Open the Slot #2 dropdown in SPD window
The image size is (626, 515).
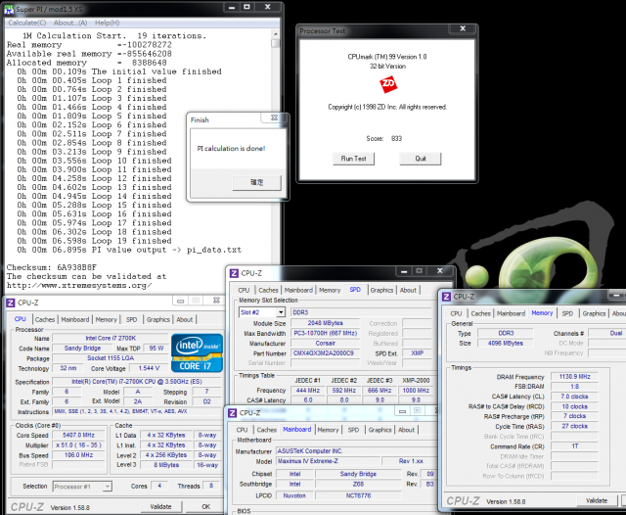pos(282,312)
